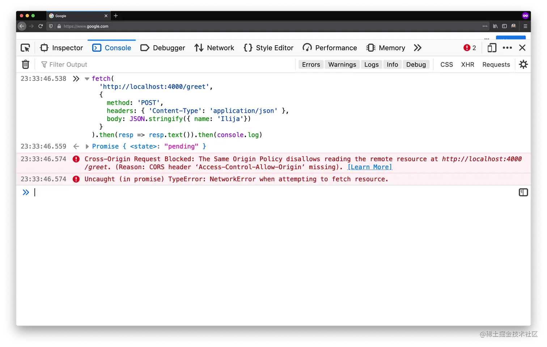Viewport: 547px width, 347px height.
Task: Toggle the Logs filter
Action: click(372, 64)
